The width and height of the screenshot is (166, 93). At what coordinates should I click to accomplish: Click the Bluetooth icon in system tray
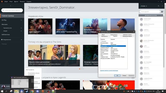click(x=145, y=91)
